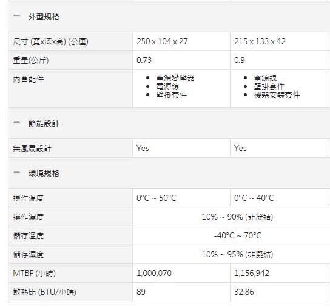Collapse the 外型規格 section minus icon
330x307 pixels.
[16, 16]
